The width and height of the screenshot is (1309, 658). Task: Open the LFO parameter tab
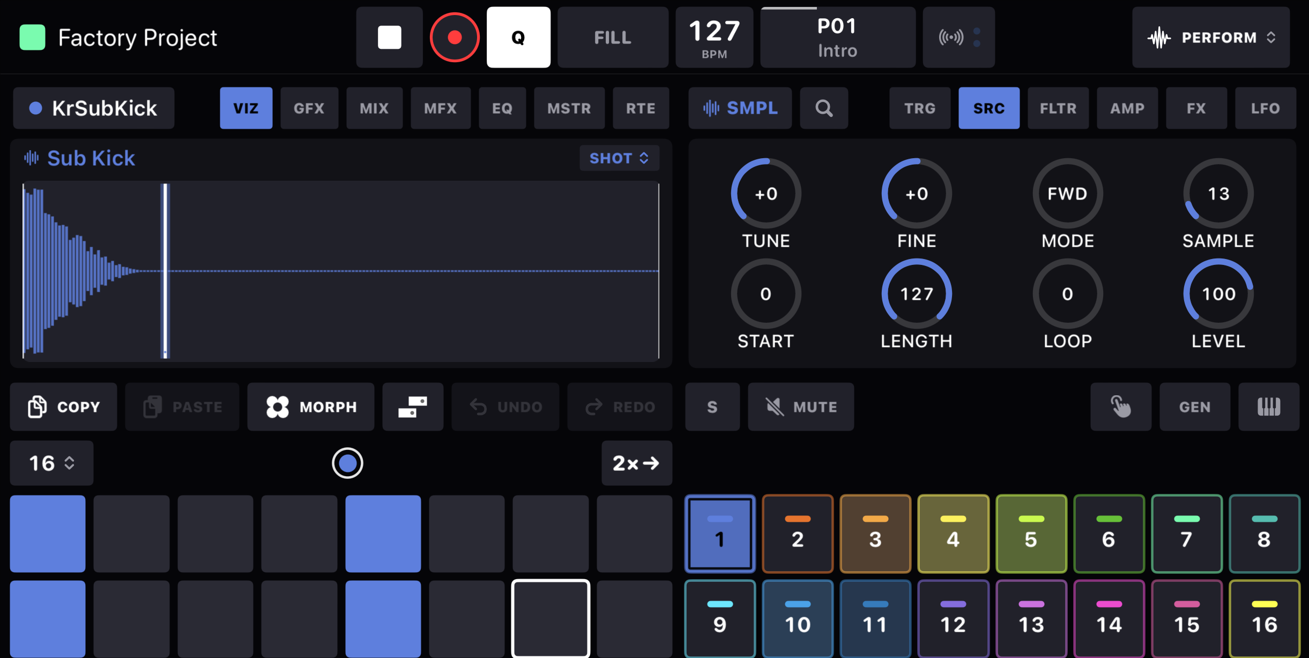1266,108
